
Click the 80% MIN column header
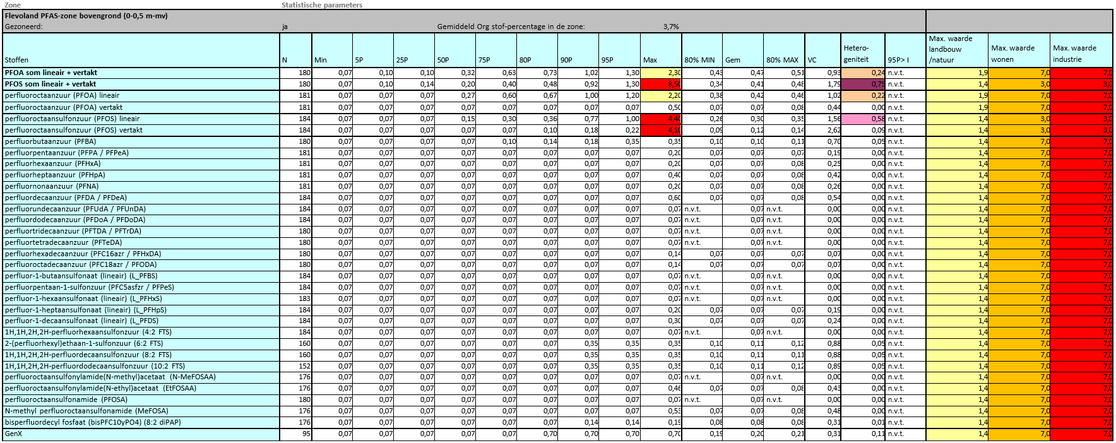pos(699,60)
